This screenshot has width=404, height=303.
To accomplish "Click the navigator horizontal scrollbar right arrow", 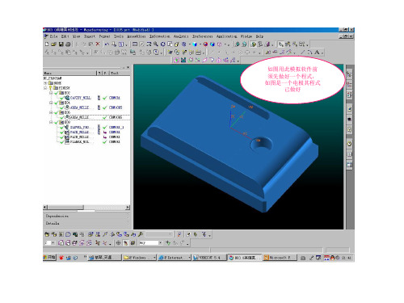I will click(128, 207).
